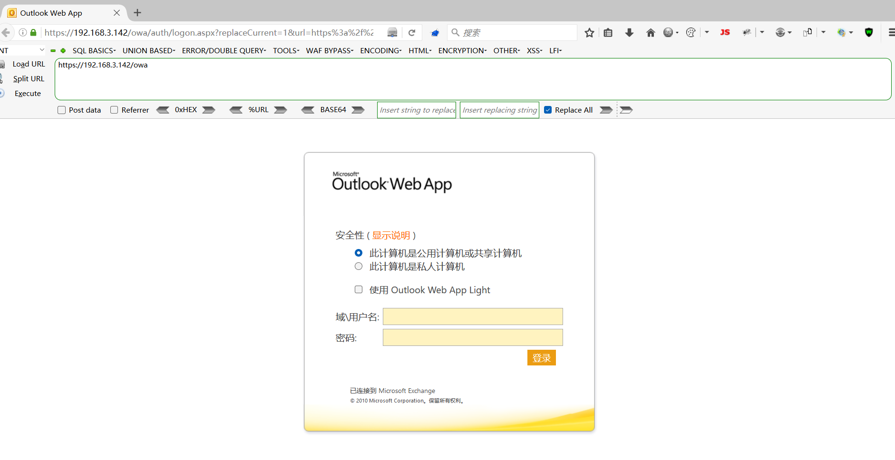
Task: Tick the use Outlook Web App Light checkbox
Action: click(x=359, y=289)
